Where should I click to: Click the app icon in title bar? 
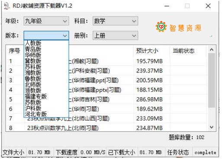coord(6,6)
